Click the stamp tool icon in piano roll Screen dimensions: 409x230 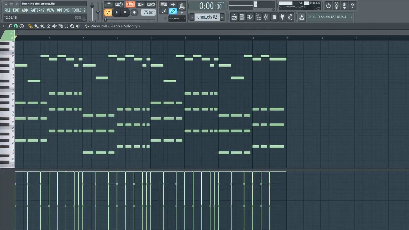point(22,26)
